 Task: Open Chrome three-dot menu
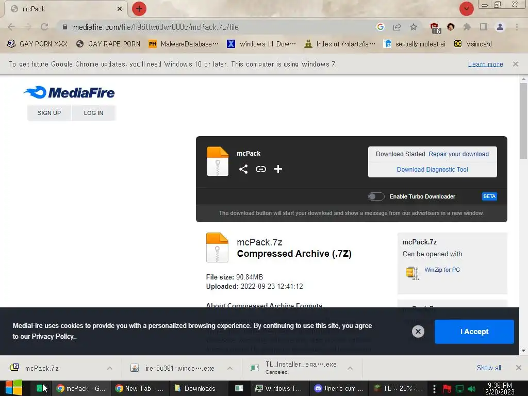[517, 27]
